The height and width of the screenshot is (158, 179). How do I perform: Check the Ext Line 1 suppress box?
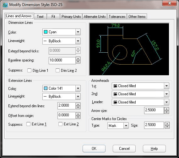tap(28, 124)
